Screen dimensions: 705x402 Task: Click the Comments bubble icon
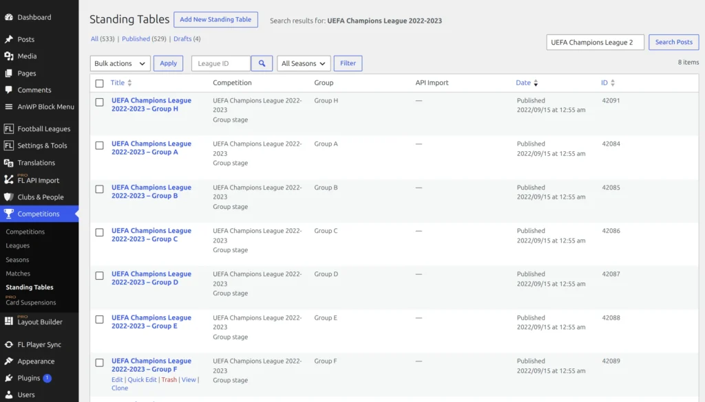pos(8,90)
